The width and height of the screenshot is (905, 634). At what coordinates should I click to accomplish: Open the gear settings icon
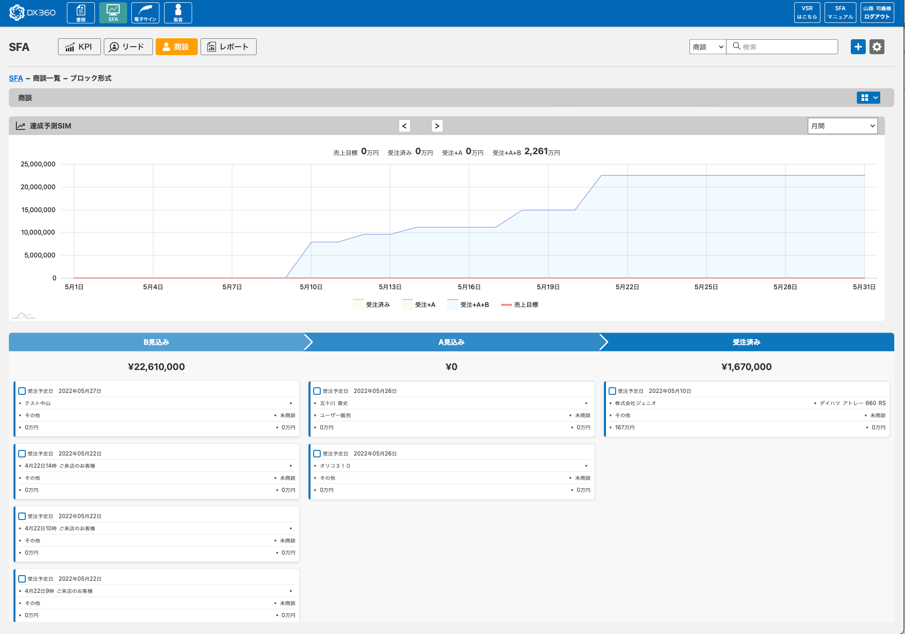876,47
